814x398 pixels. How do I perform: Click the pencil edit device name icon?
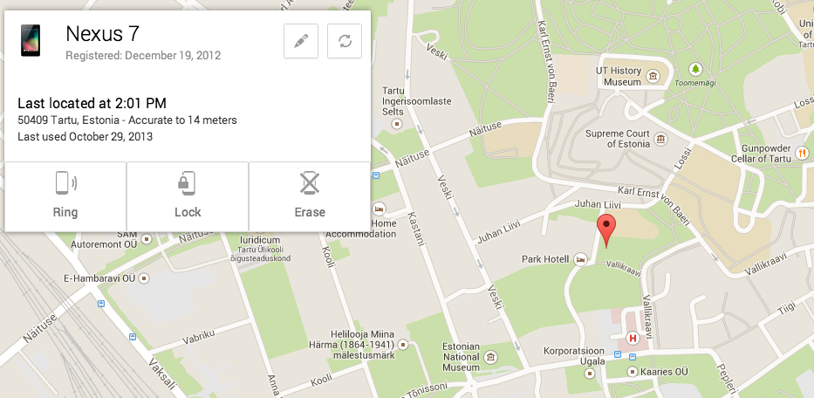point(301,41)
